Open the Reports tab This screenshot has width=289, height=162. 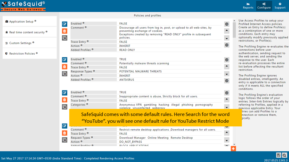point(248,6)
